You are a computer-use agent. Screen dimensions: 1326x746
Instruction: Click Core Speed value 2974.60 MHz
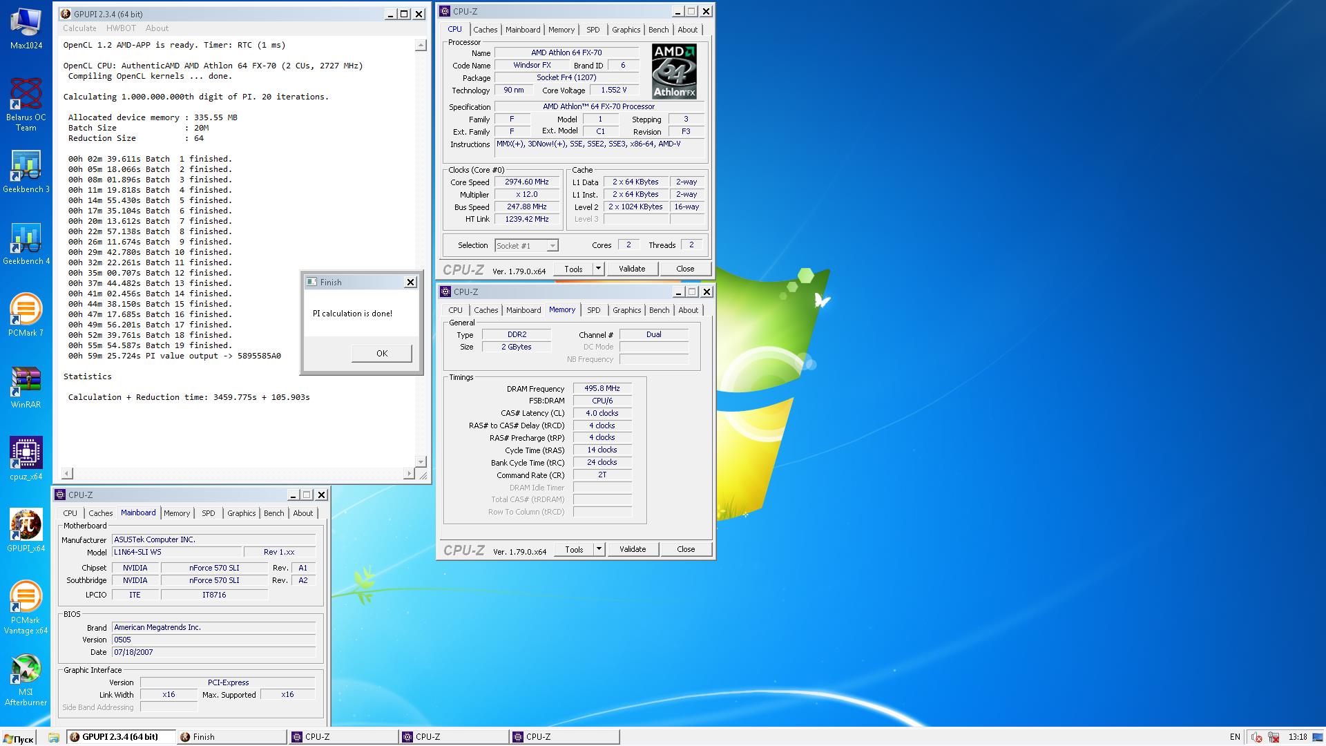[x=526, y=182]
